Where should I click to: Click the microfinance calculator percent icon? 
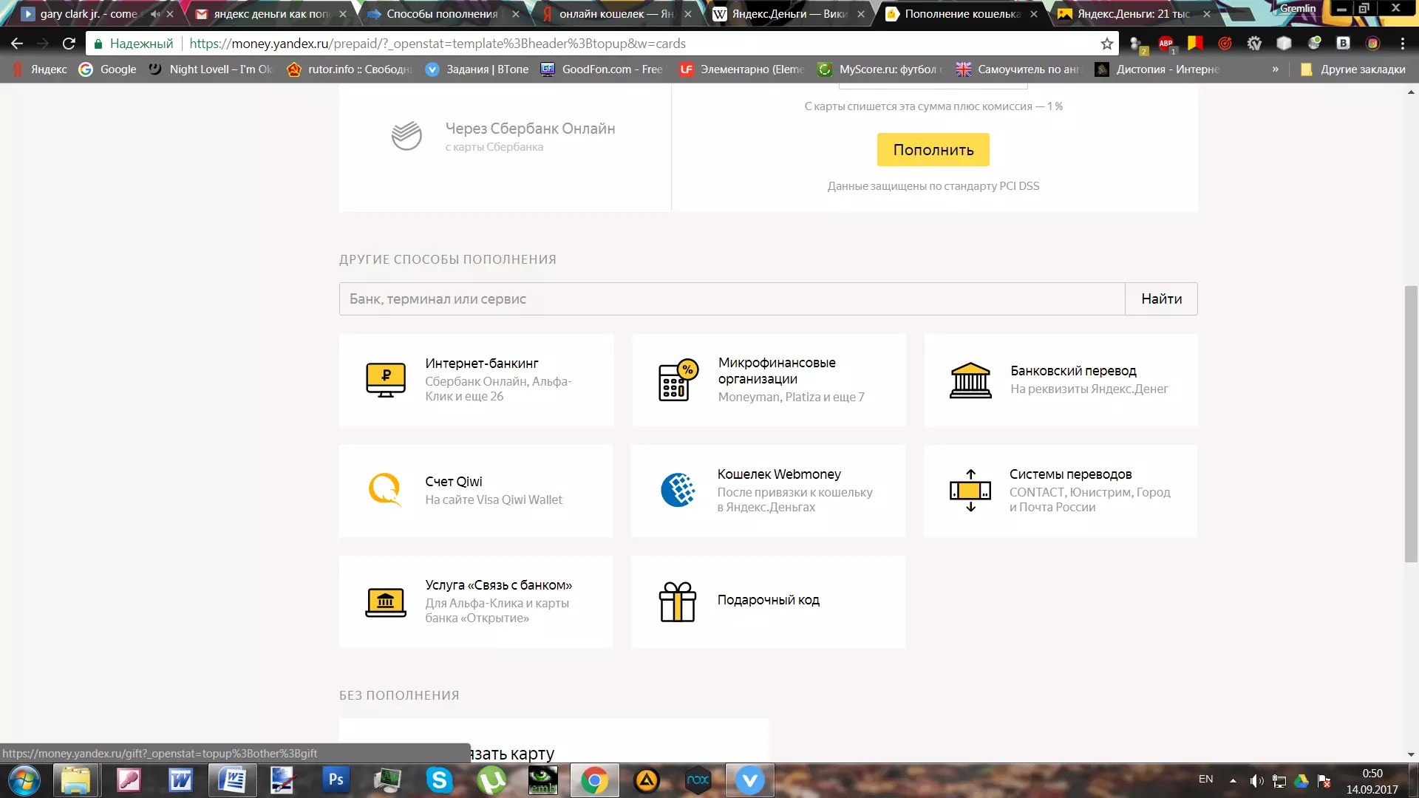click(x=678, y=380)
